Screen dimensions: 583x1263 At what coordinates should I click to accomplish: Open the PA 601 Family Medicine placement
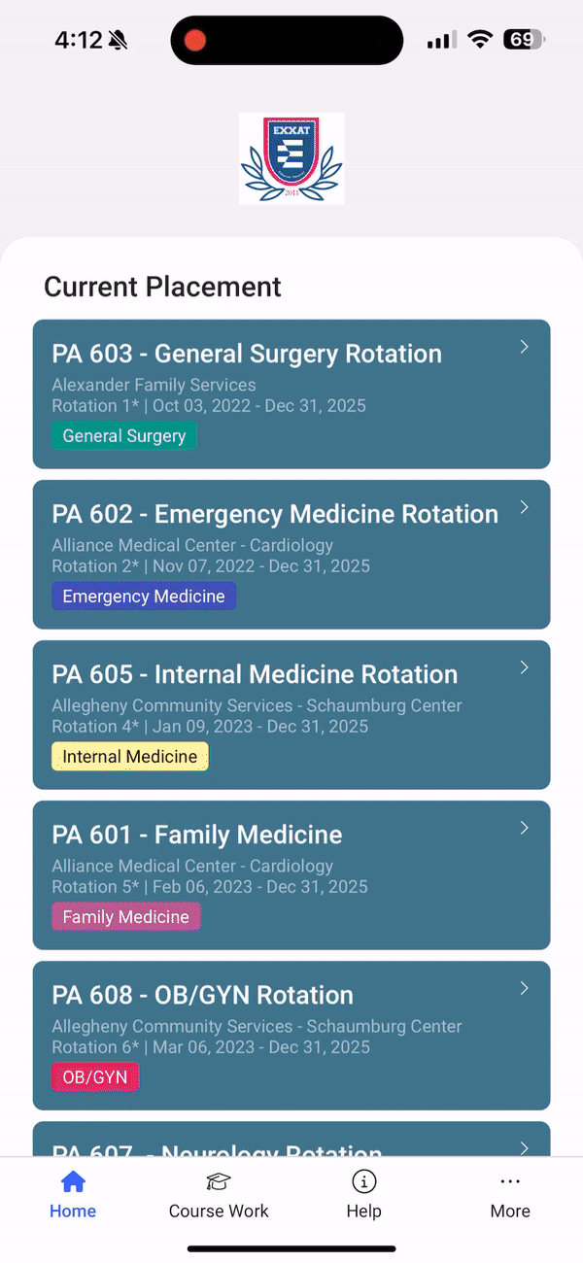point(291,874)
